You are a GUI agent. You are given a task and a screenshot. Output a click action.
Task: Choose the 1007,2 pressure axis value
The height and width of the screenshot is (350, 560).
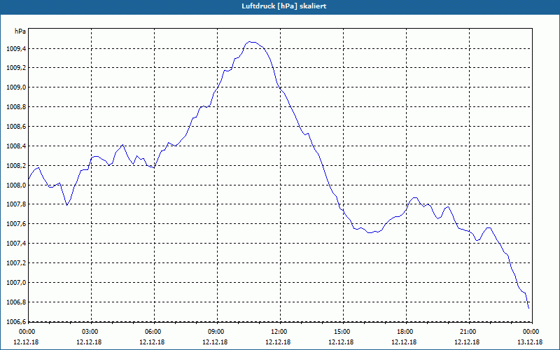pyautogui.click(x=16, y=263)
